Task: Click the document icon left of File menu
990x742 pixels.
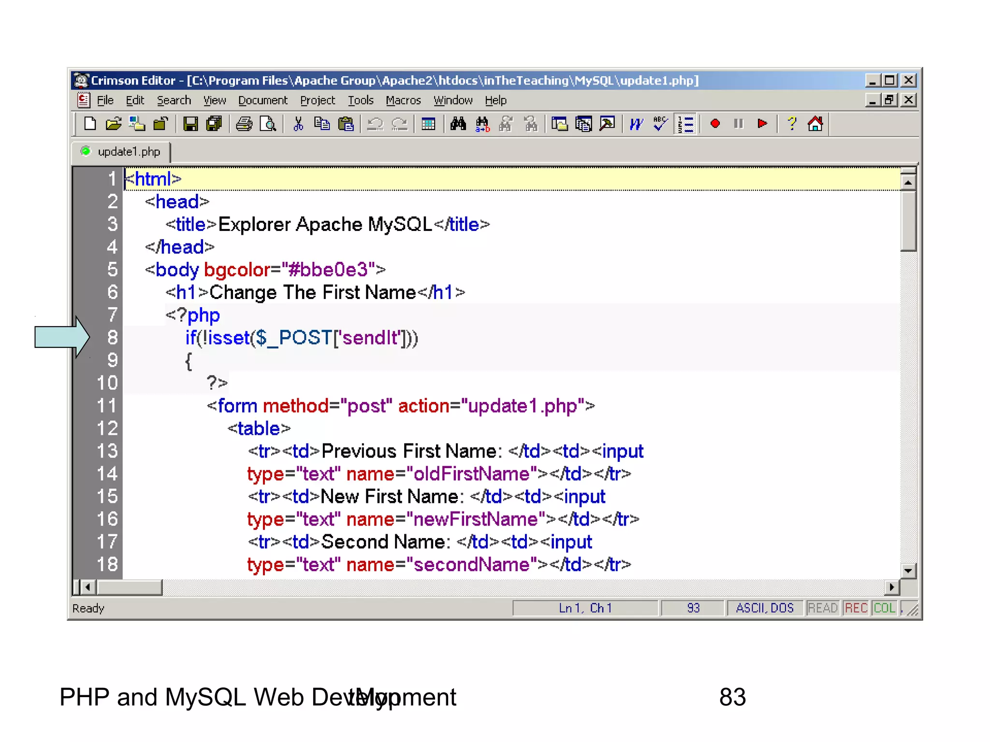Action: [x=83, y=100]
